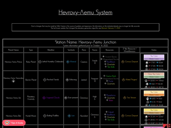Select the green Water Color swatch for Secundus
This screenshot has height=128, width=171.
(154, 77)
